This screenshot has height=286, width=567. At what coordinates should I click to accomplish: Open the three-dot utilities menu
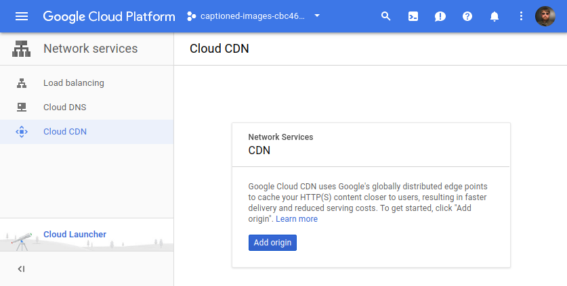521,16
